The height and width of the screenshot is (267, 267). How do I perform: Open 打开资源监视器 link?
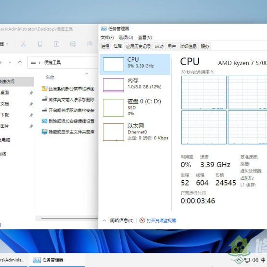(x=161, y=221)
